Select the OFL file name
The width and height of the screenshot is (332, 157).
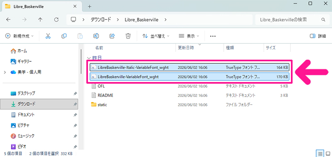pyautogui.click(x=101, y=86)
